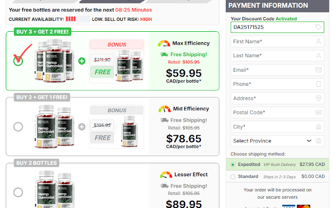
Task: Click the Max Efficiency gauge icon
Action: (164, 43)
